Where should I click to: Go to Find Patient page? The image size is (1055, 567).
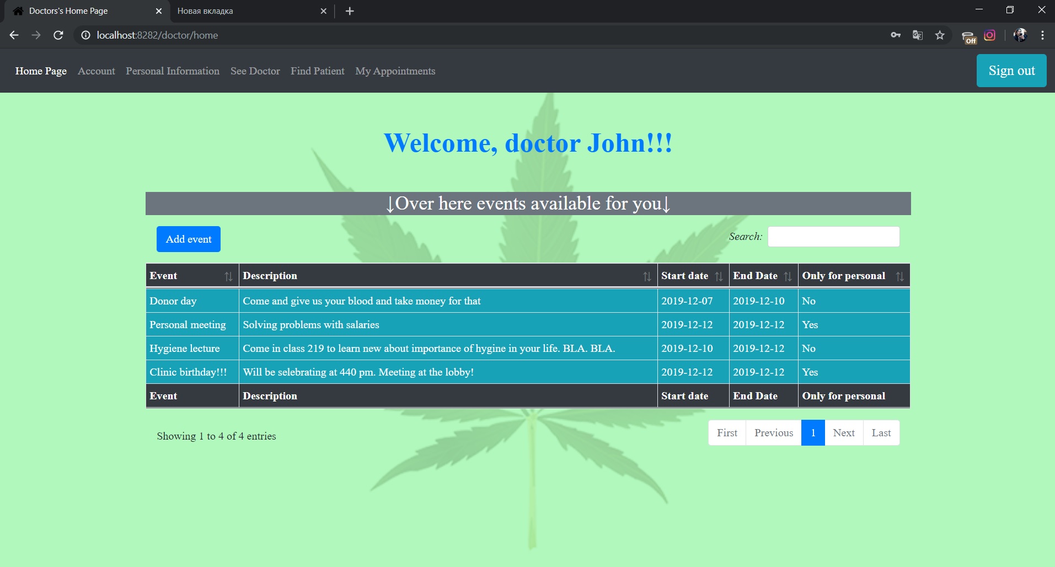[317, 71]
